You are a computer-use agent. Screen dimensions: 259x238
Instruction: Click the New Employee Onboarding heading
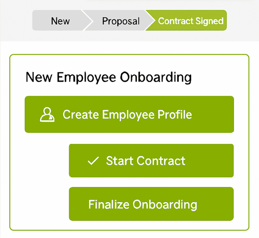108,77
